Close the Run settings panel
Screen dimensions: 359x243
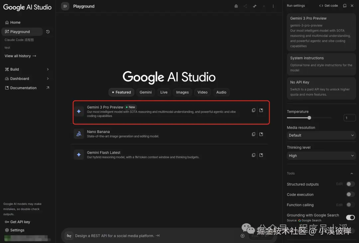pos(352,6)
